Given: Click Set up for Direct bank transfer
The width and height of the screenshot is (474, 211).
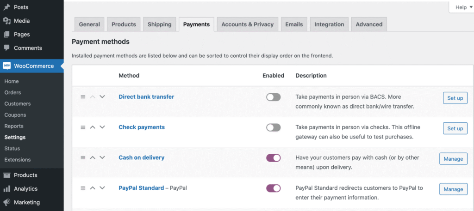Looking at the screenshot, I should (455, 98).
